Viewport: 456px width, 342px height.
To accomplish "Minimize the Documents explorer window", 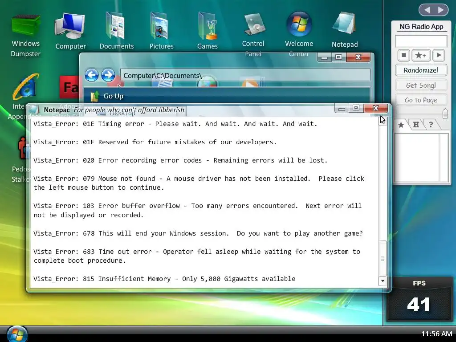I will 325,58.
